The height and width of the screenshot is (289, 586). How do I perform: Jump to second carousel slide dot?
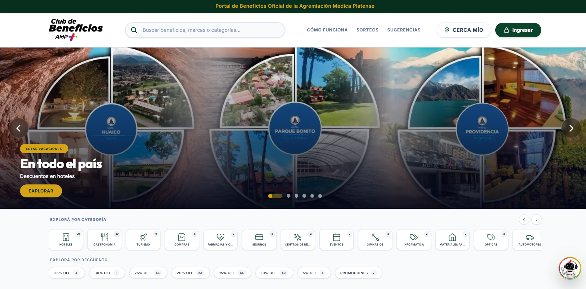pos(289,196)
